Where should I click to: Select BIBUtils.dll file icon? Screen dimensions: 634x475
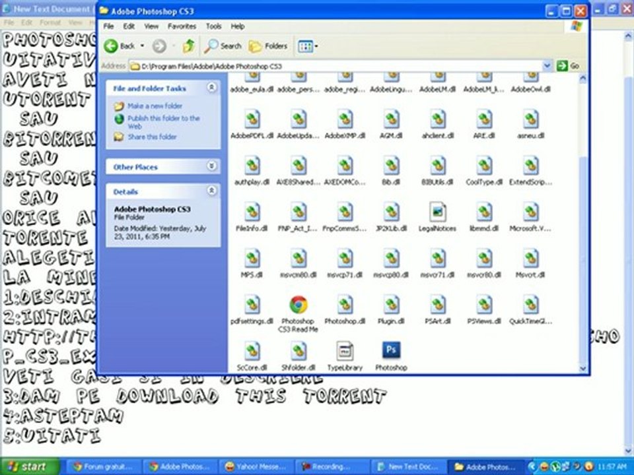pyautogui.click(x=437, y=166)
